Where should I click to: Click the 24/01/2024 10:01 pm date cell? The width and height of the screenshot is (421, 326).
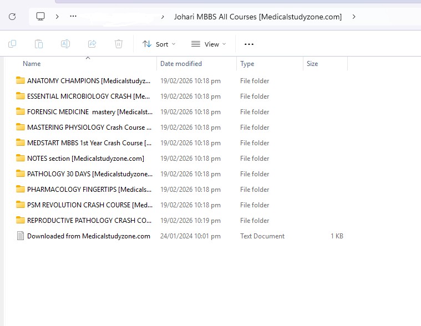tap(190, 236)
